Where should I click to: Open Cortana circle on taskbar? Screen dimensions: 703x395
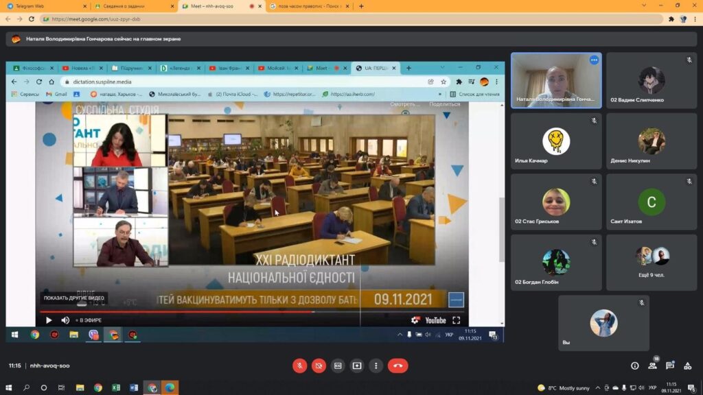43,387
